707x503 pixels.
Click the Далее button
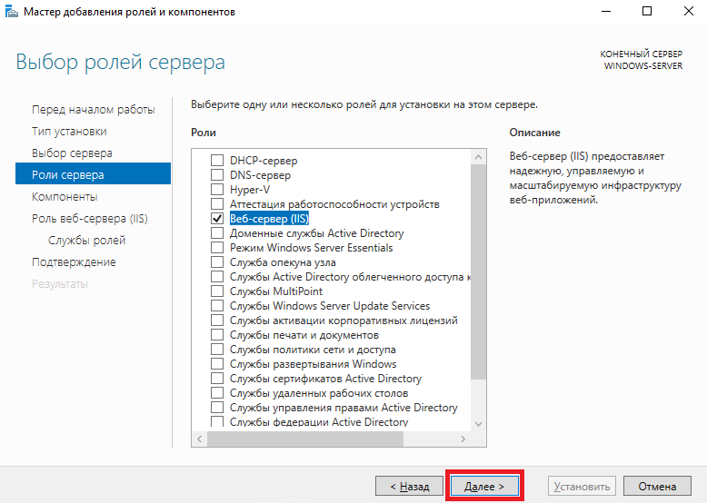[x=484, y=487]
